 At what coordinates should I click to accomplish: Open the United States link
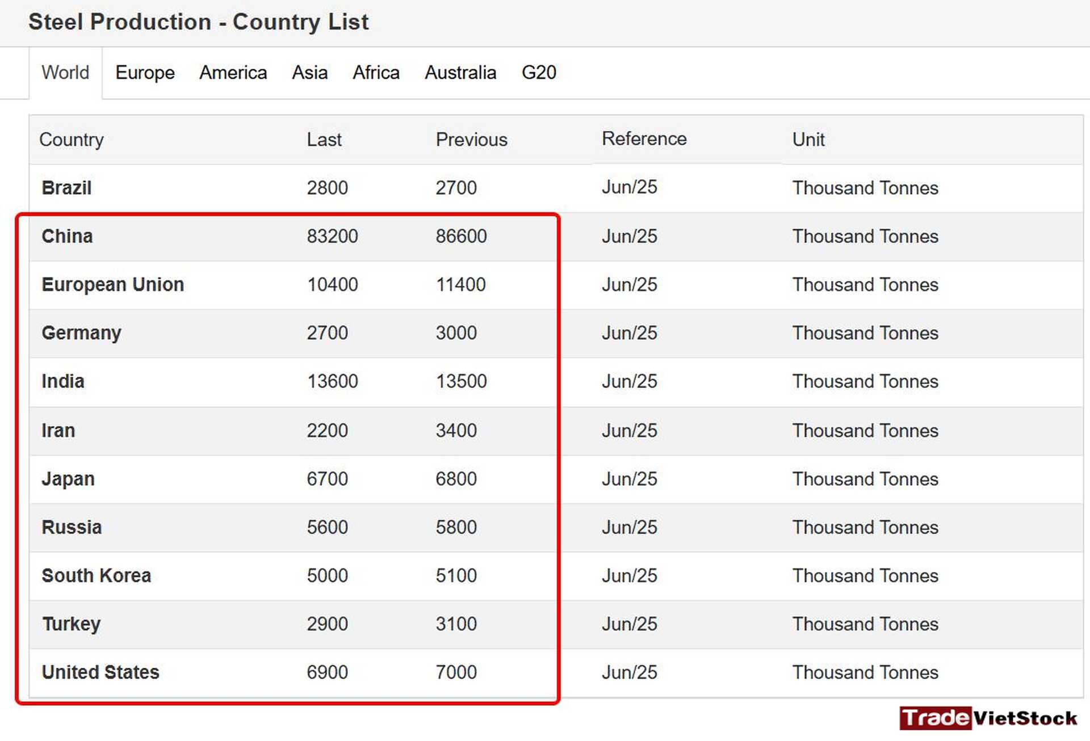tap(100, 672)
